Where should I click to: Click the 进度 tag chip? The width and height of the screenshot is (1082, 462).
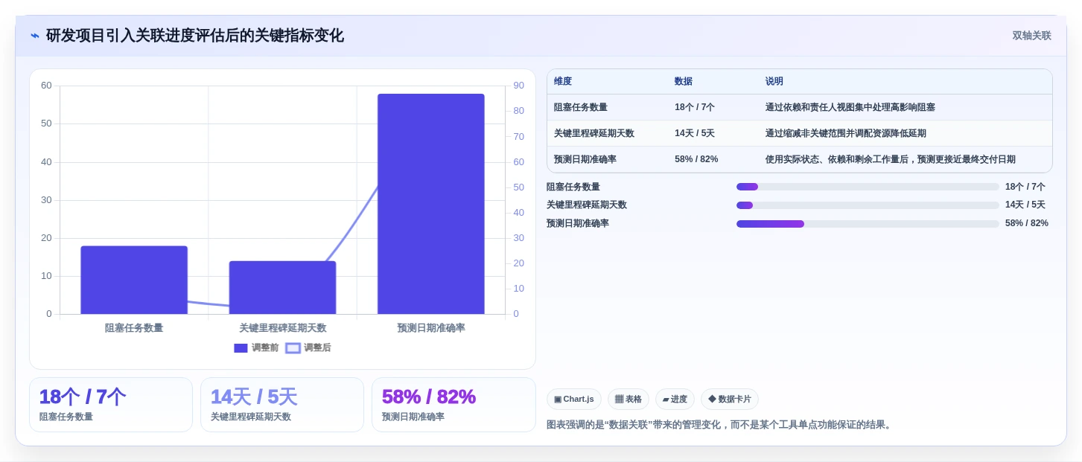click(675, 400)
